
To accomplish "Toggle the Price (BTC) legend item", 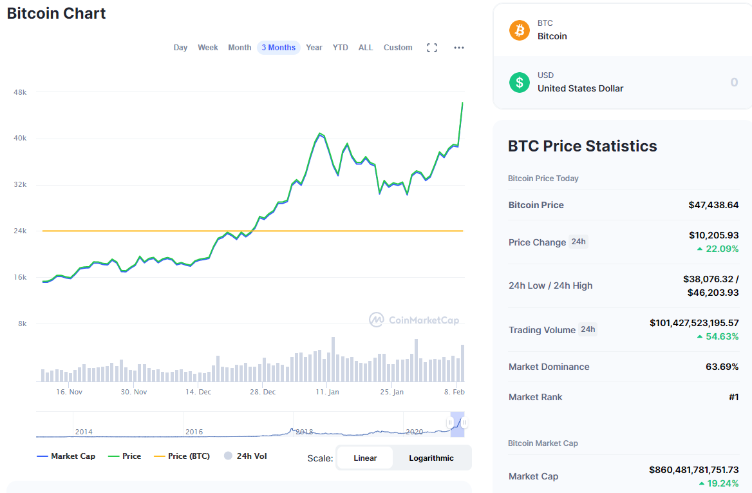I will point(182,456).
